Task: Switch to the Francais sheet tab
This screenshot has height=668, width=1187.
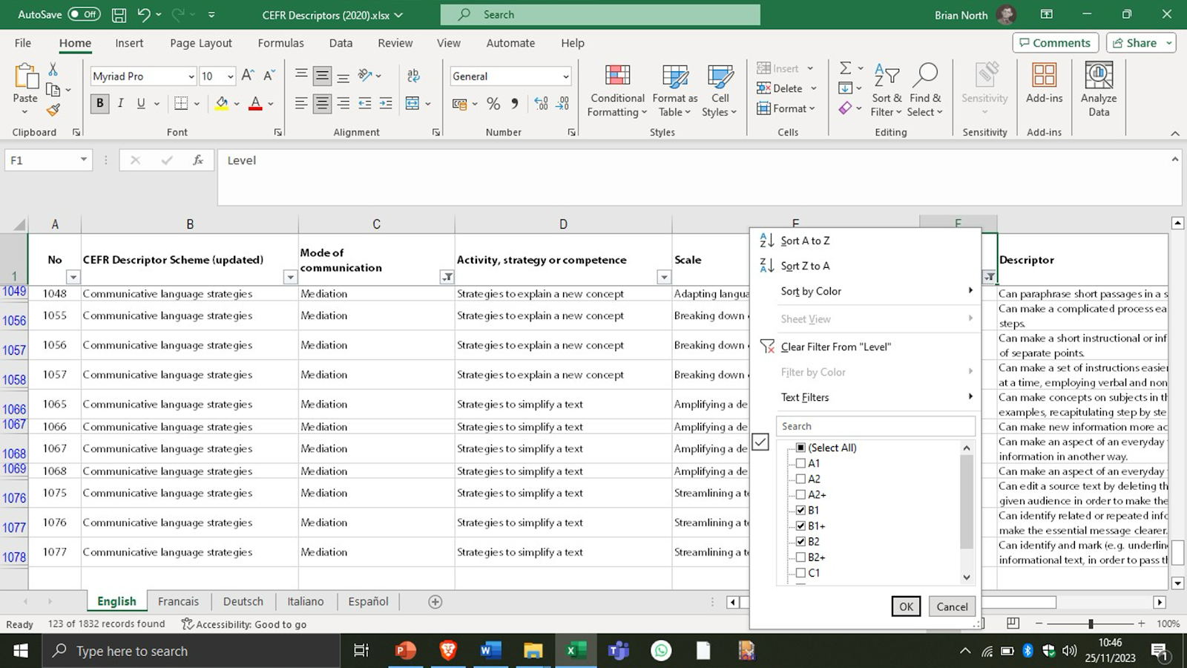Action: [178, 601]
